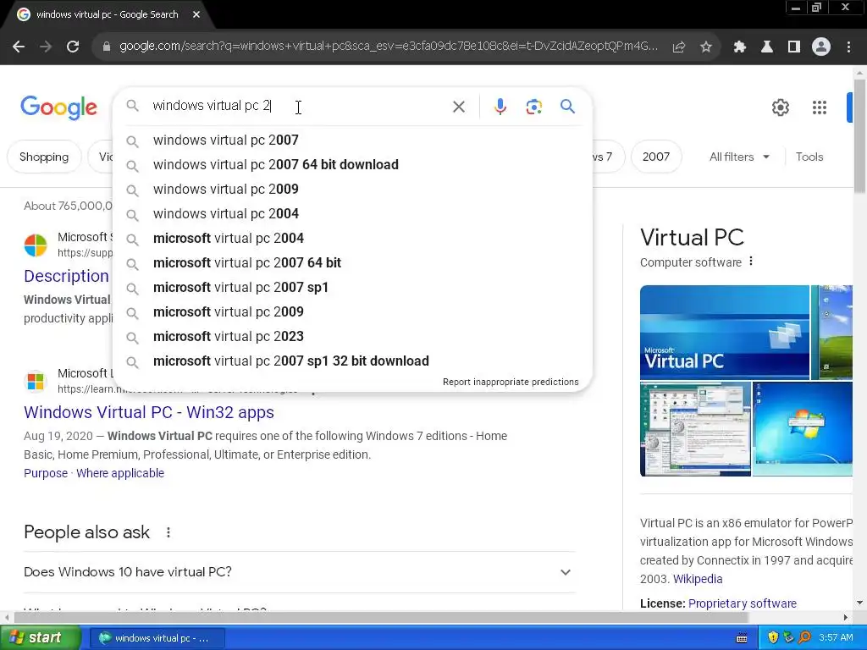Open Google quick settings gear
This screenshot has width=867, height=650.
pos(780,107)
